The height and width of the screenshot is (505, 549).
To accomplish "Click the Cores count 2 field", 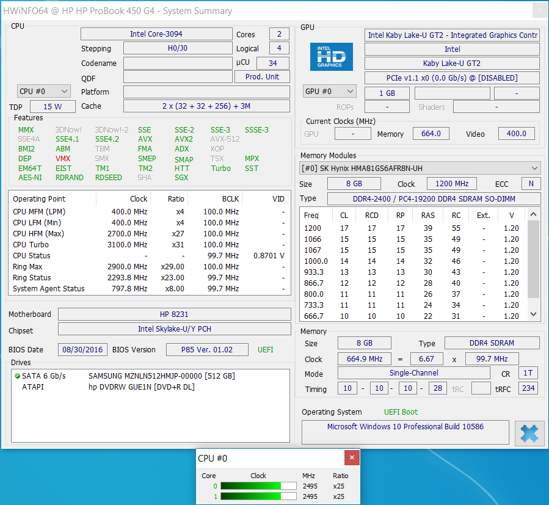I will [x=280, y=34].
